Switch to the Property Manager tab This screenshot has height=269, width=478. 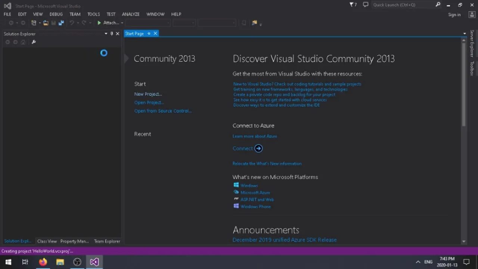click(x=75, y=241)
